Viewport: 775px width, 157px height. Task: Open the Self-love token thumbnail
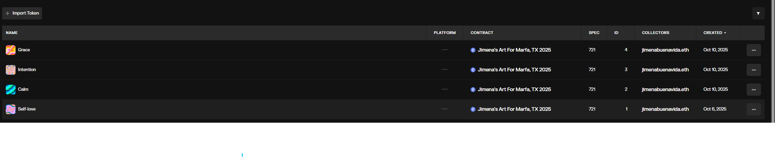pos(11,109)
